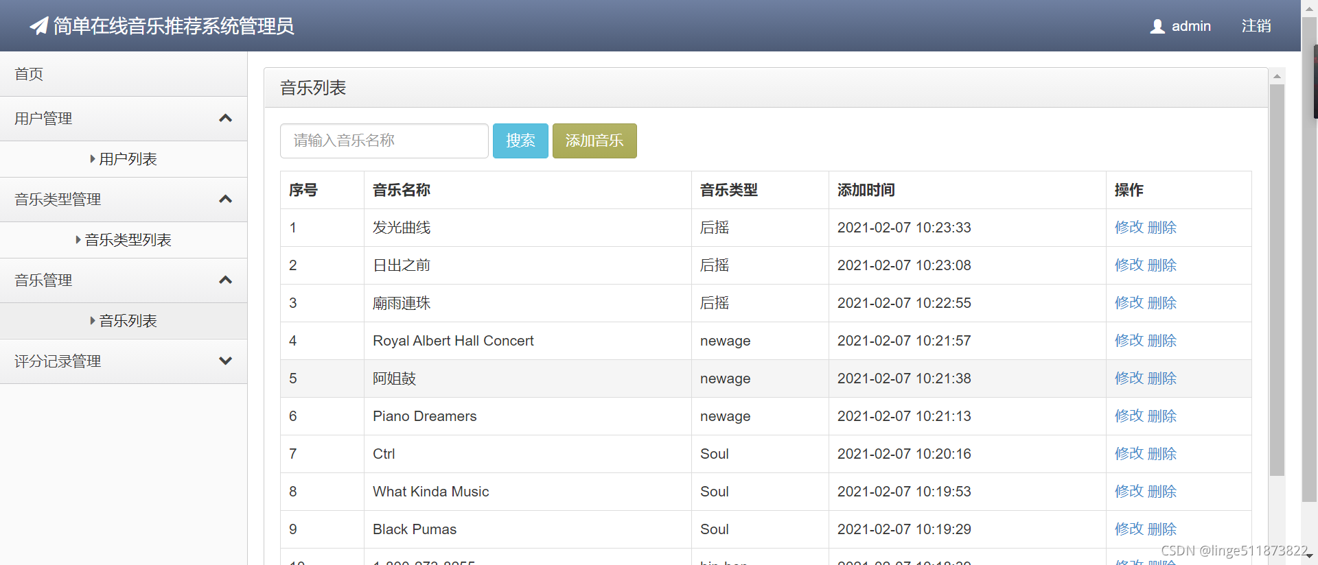Collapse the 用户管理 section chevron

pyautogui.click(x=225, y=119)
